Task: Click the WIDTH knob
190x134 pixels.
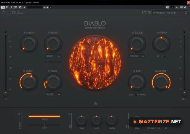Action: (x=161, y=44)
